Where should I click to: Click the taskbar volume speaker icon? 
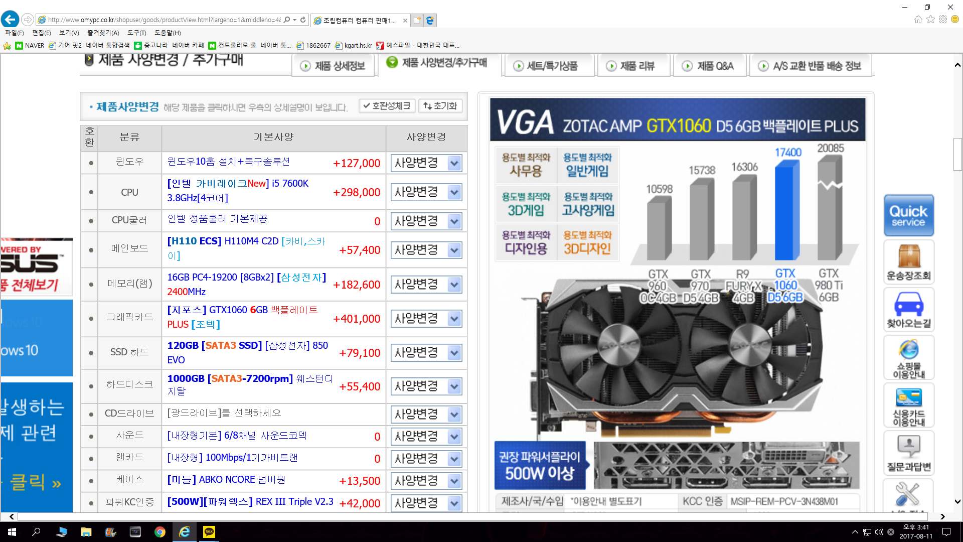point(879,532)
